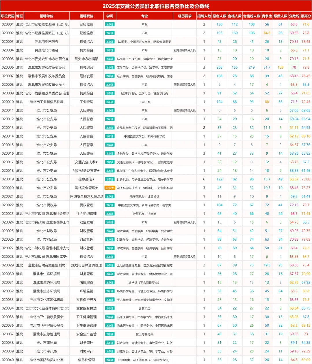Click the position cell 物证检验及鉴定★
Viewport: 312px width, 364px height.
point(86,171)
